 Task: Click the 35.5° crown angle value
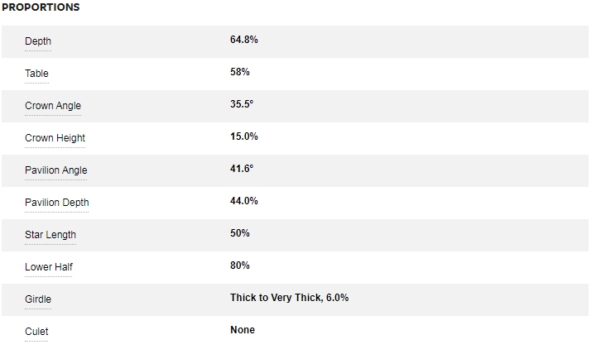(242, 104)
